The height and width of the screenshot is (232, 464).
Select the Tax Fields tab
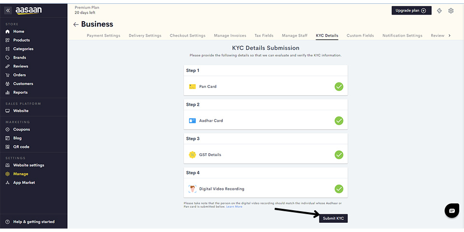click(264, 35)
